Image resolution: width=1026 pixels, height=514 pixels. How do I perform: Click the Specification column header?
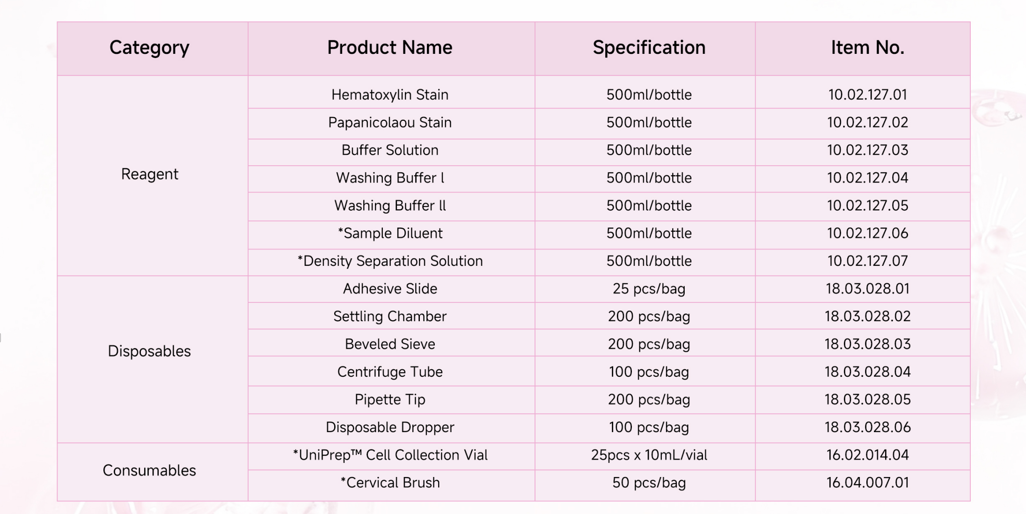click(x=649, y=48)
